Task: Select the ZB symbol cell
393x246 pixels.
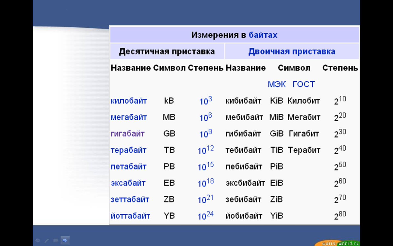Action: pyautogui.click(x=169, y=199)
